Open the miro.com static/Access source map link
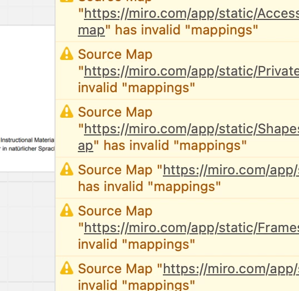 [x=191, y=14]
